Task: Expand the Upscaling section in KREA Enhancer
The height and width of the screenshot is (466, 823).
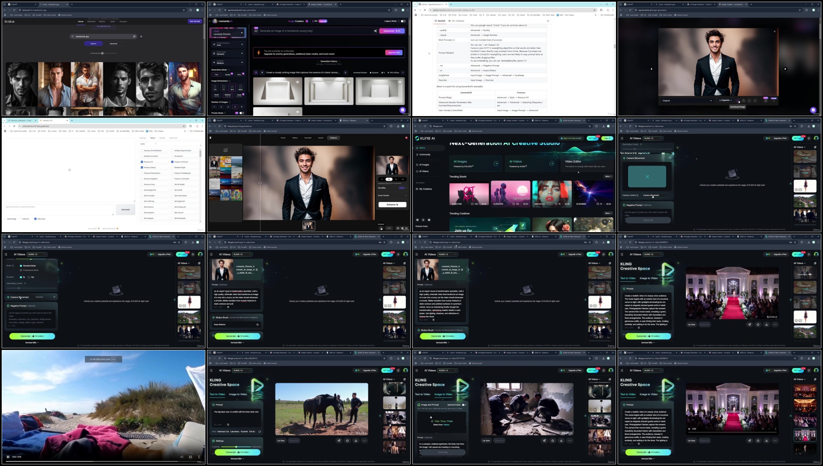Action: (x=392, y=188)
